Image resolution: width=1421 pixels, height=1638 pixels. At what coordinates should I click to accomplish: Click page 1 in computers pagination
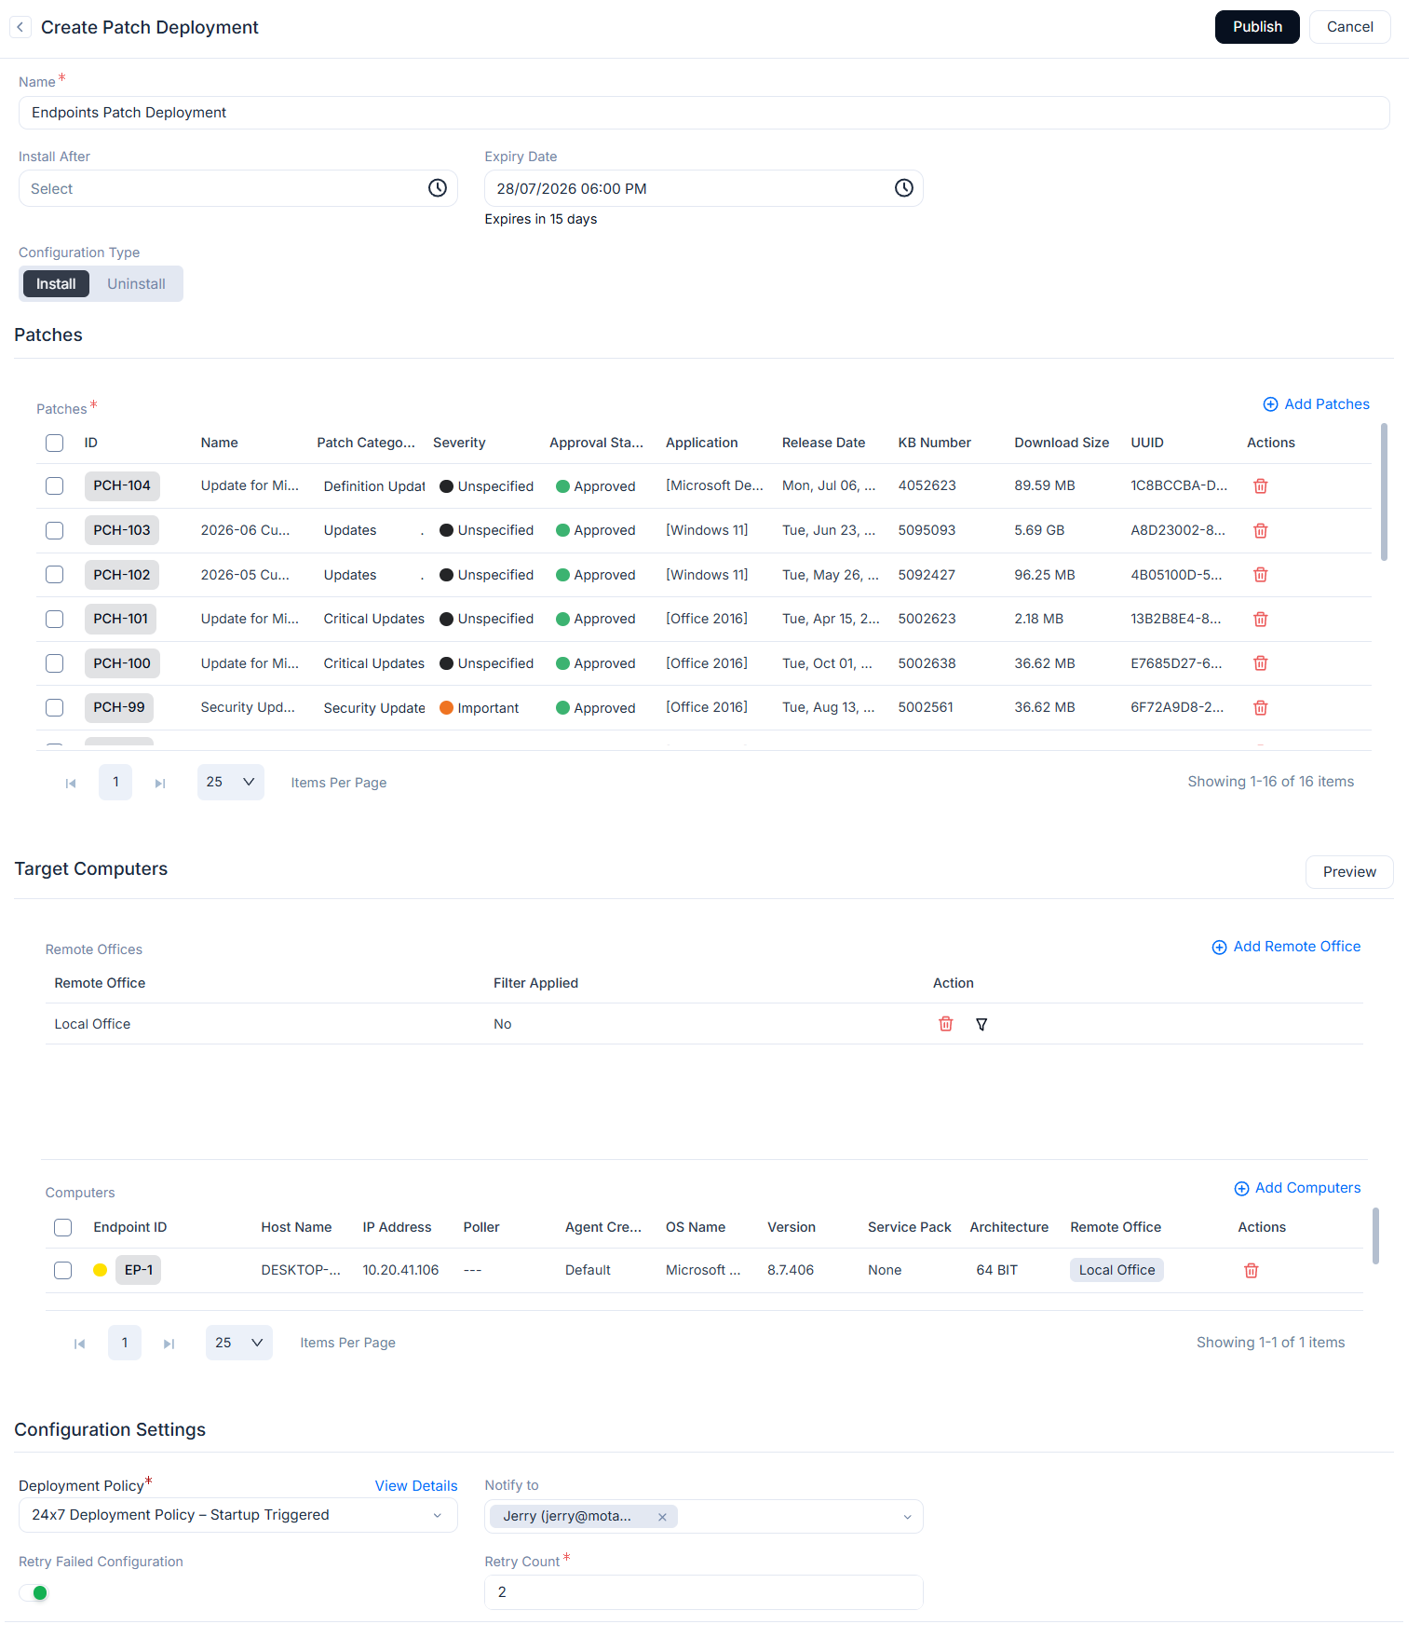click(125, 1343)
